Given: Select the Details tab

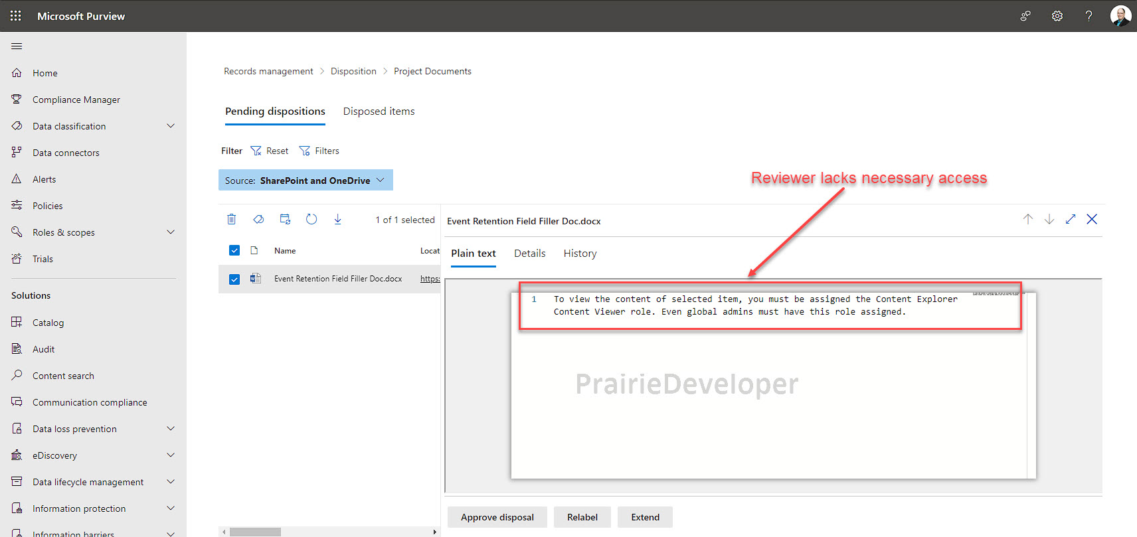Looking at the screenshot, I should pos(530,254).
